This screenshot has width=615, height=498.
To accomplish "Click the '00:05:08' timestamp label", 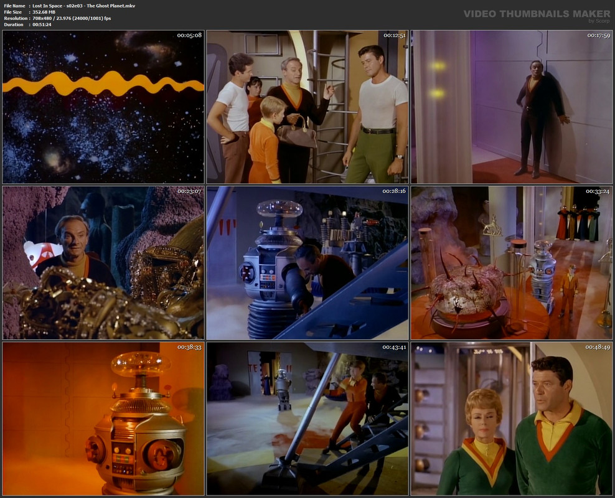I will pyautogui.click(x=189, y=35).
